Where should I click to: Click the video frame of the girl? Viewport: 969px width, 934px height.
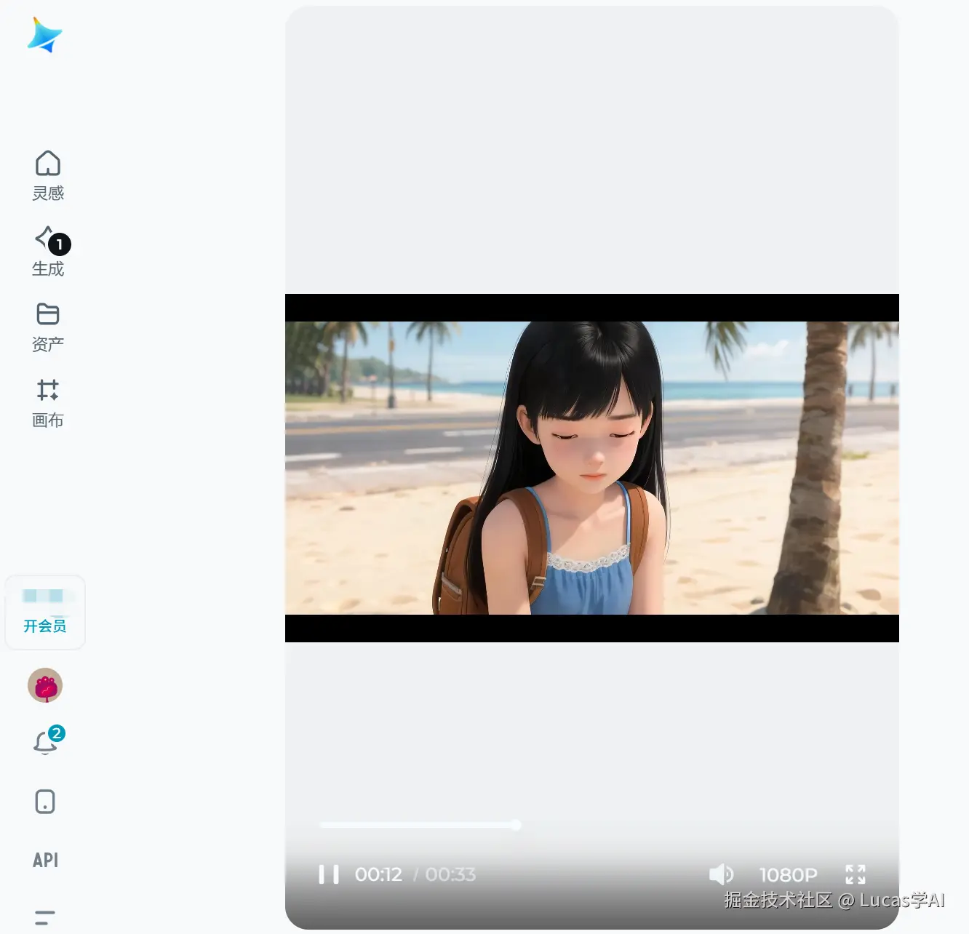592,468
